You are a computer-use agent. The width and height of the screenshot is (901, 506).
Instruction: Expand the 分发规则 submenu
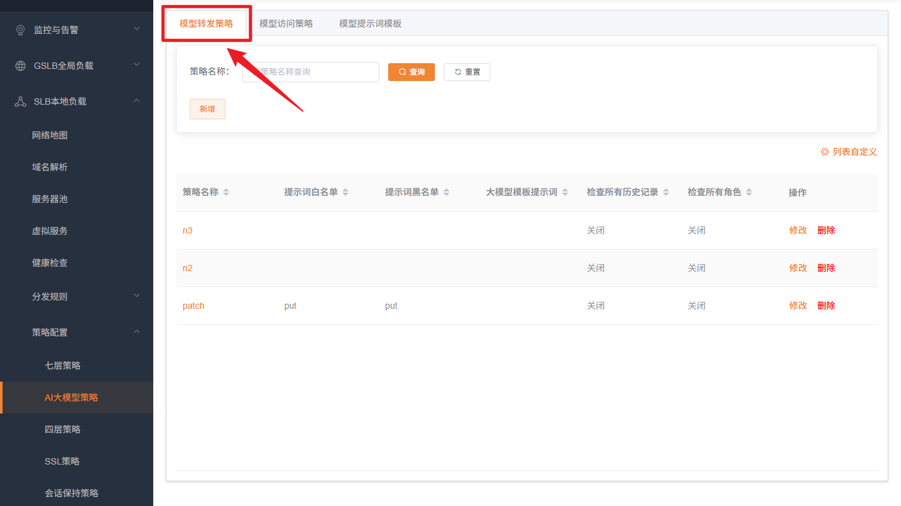[x=137, y=295]
